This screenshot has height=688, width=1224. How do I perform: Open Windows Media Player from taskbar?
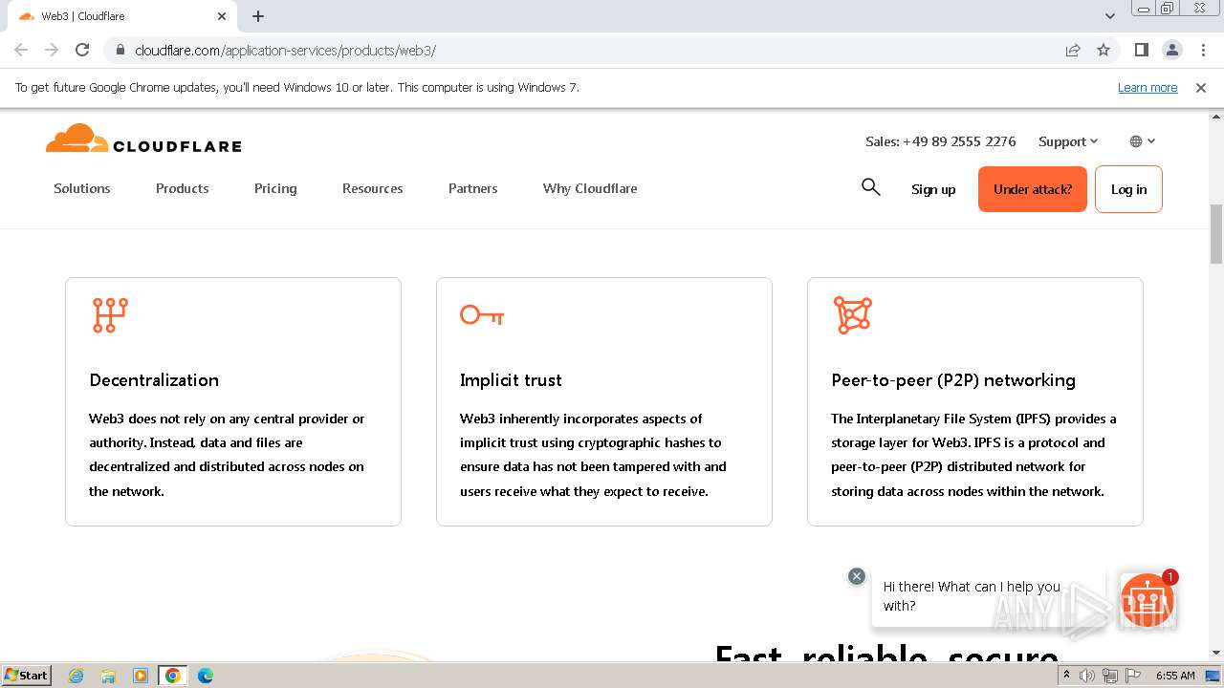[x=141, y=676]
